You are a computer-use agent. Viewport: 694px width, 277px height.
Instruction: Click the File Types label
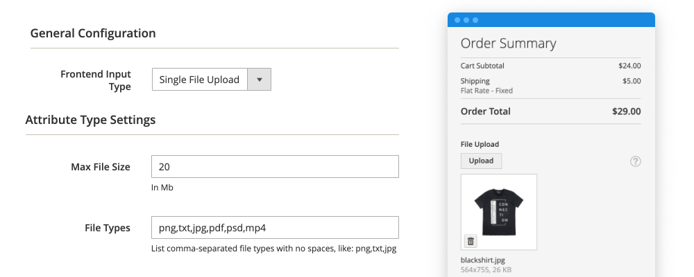pyautogui.click(x=108, y=228)
